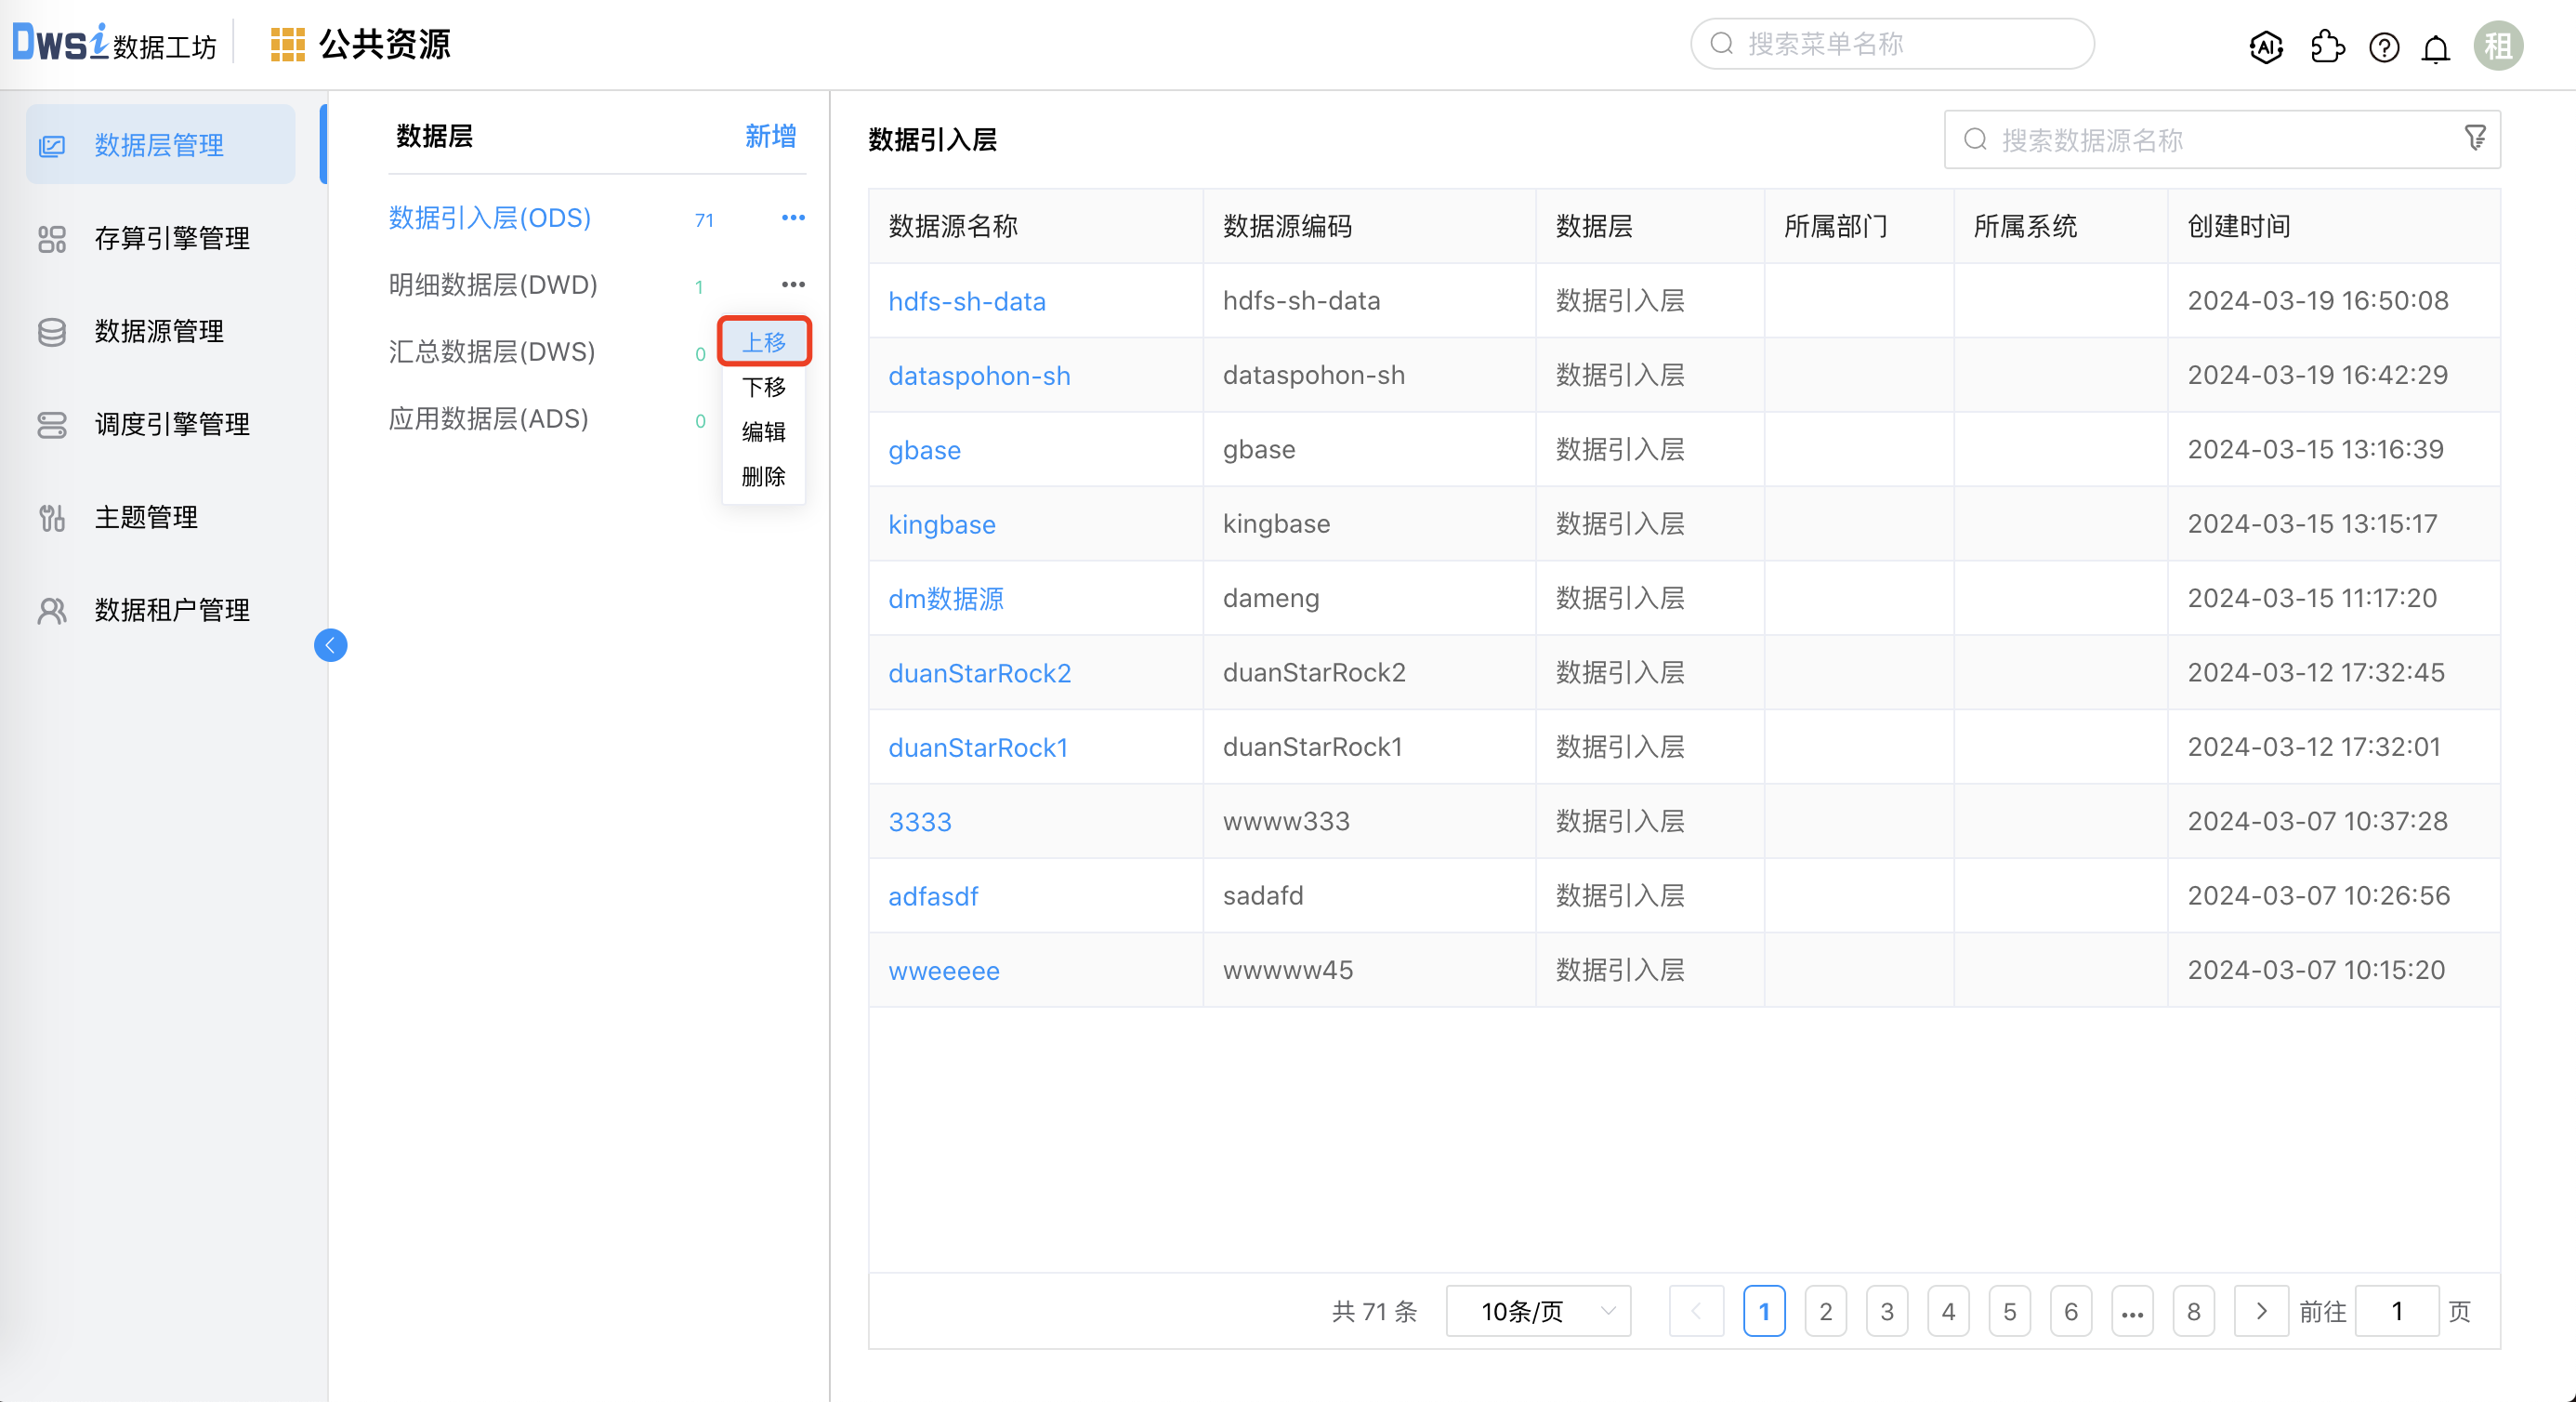Image resolution: width=2576 pixels, height=1402 pixels.
Task: Collapse the left sidebar using the arrow toggle
Action: point(331,645)
